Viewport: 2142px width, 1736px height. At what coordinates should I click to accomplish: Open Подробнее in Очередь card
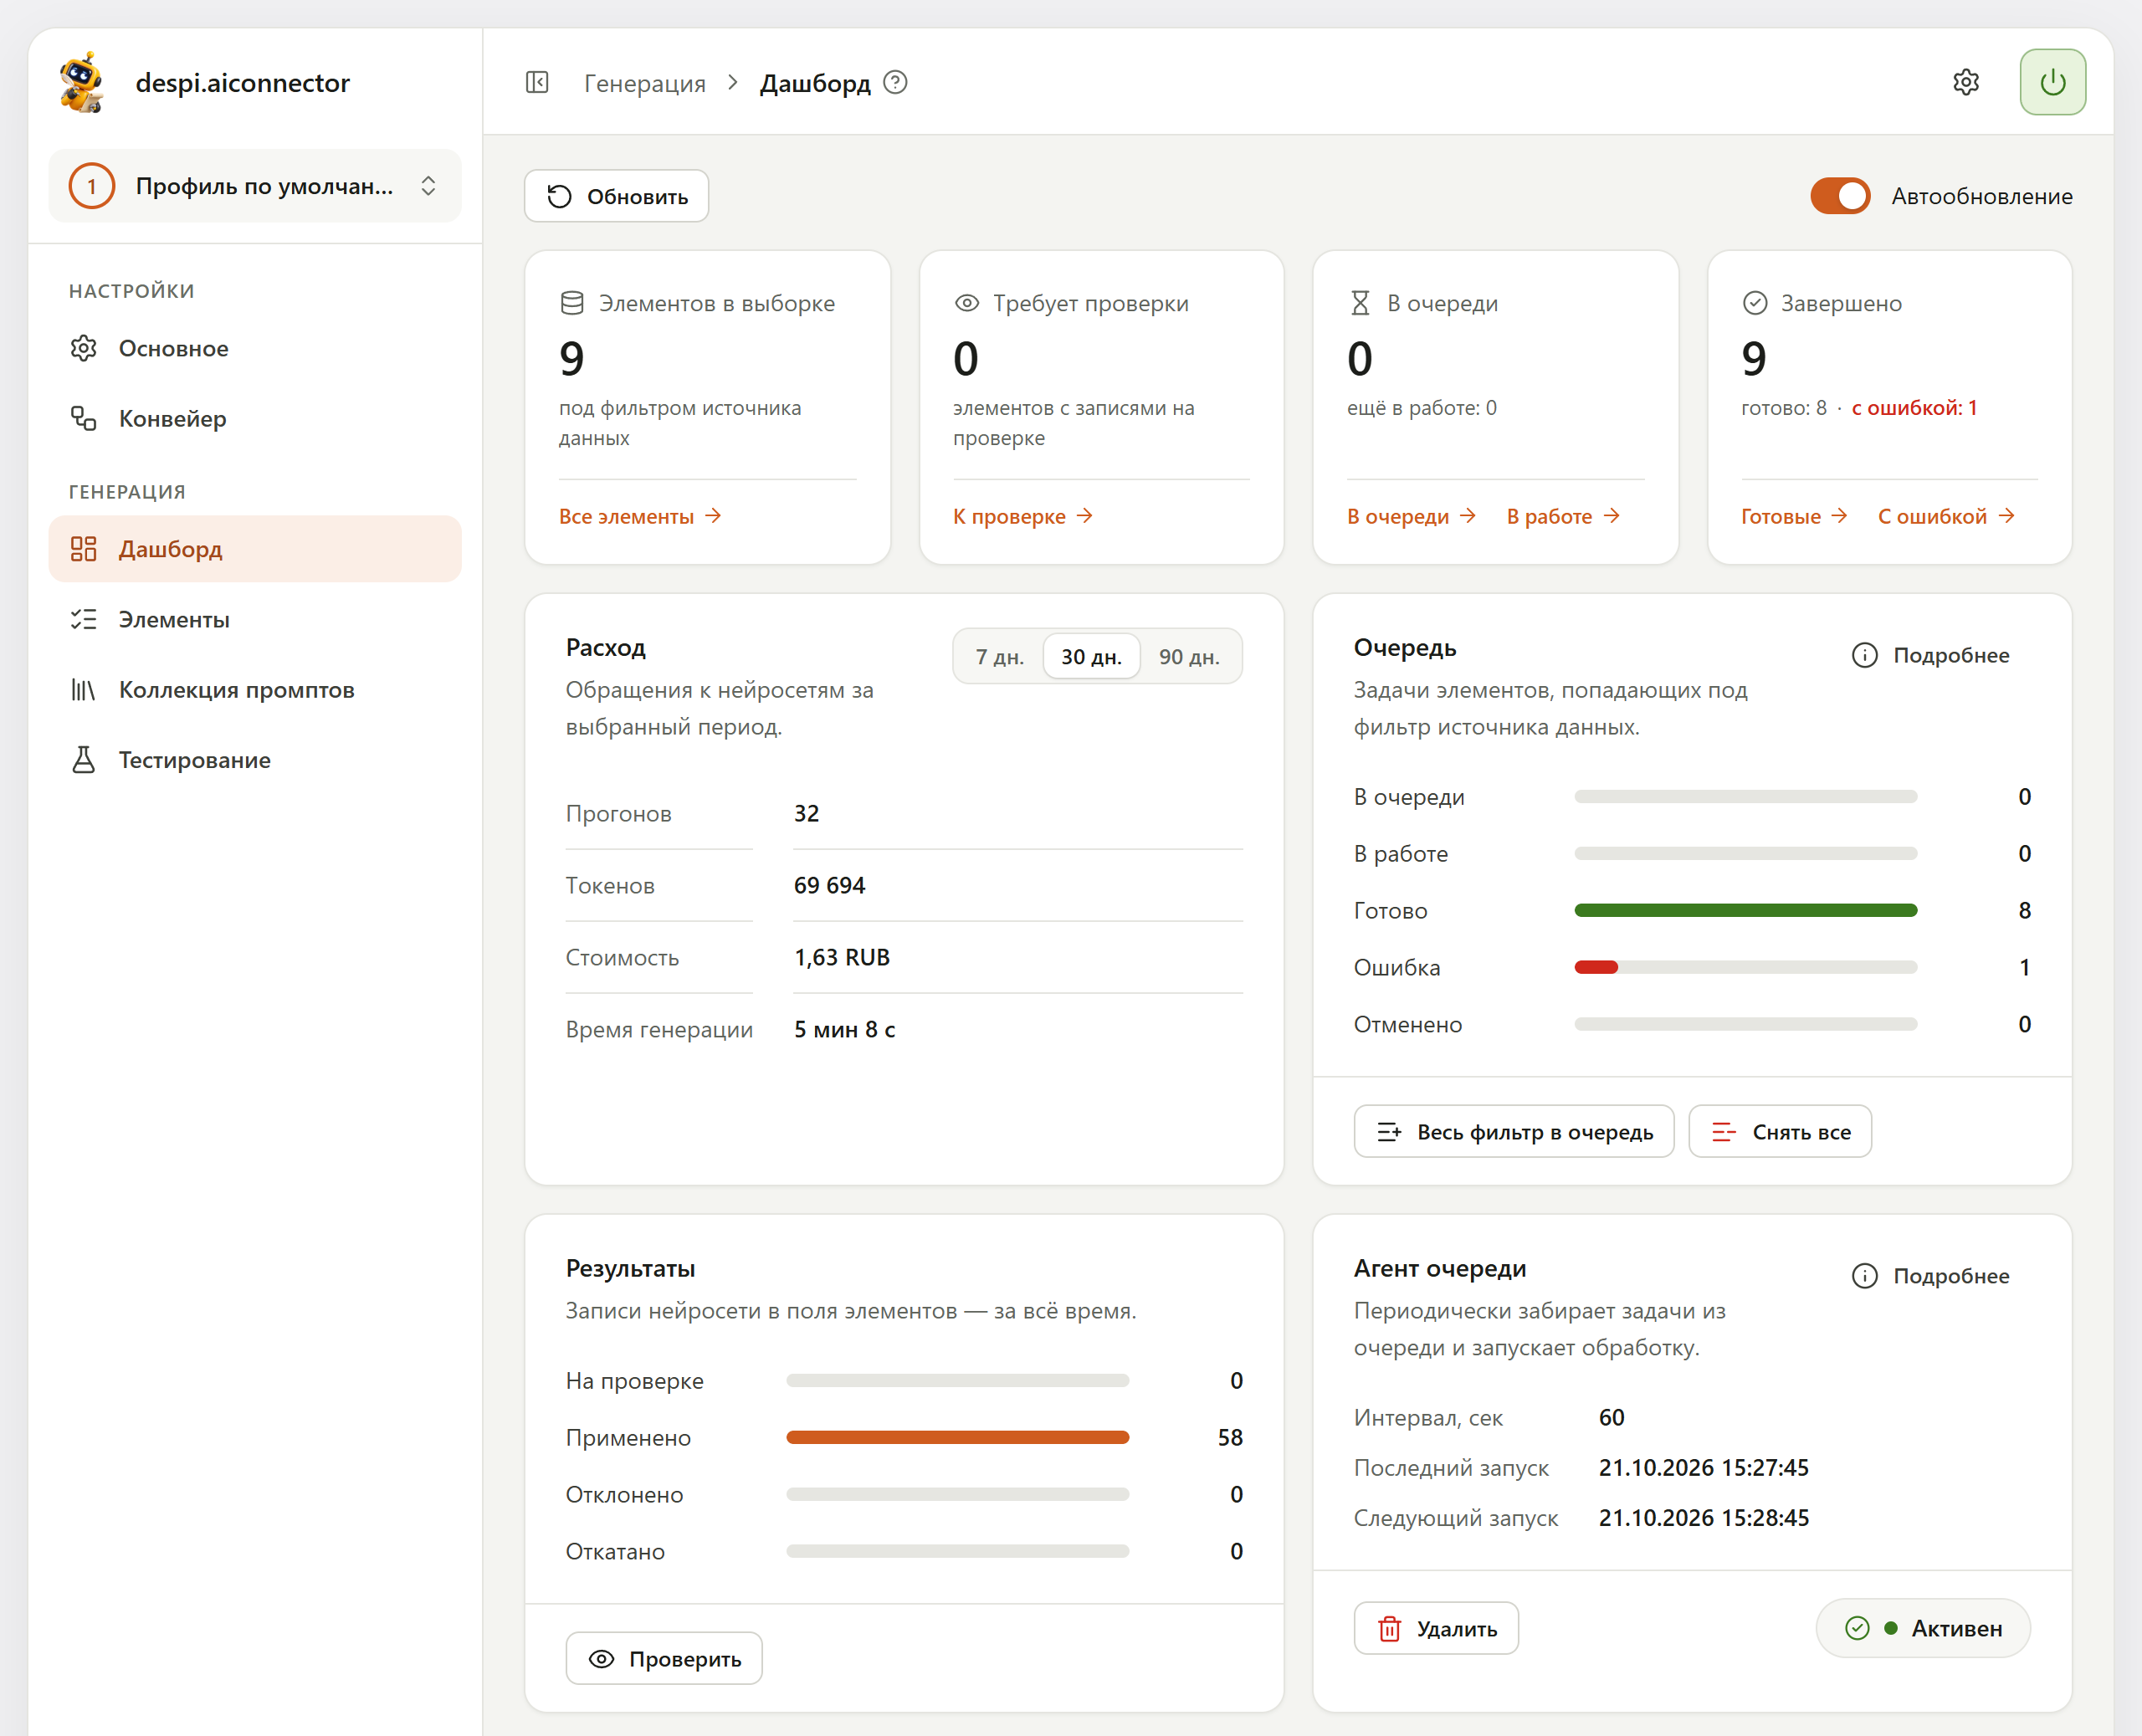(1930, 655)
